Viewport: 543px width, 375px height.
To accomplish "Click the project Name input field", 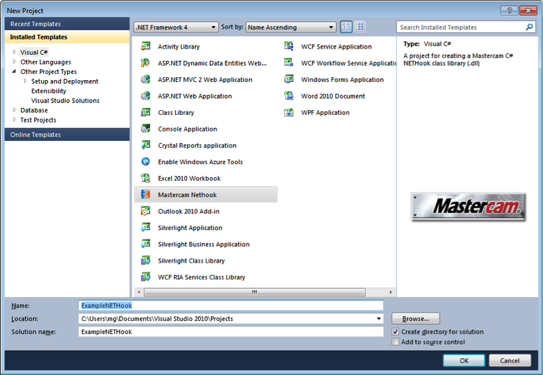I will (231, 305).
